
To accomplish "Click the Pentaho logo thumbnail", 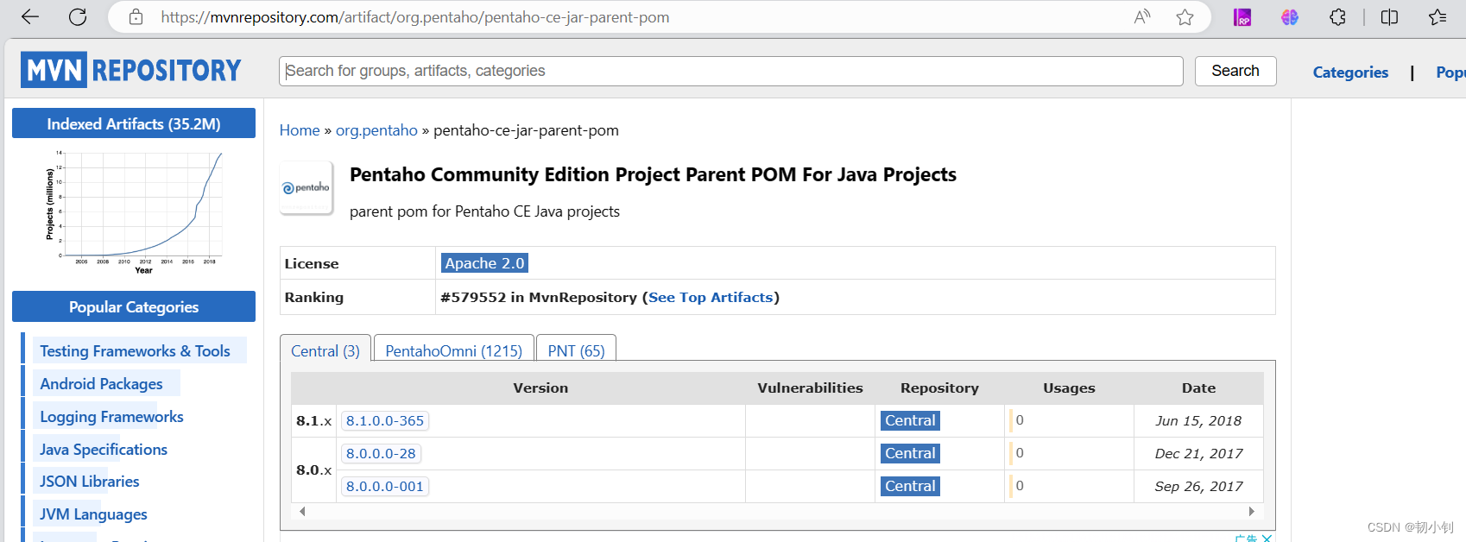I will pyautogui.click(x=306, y=187).
